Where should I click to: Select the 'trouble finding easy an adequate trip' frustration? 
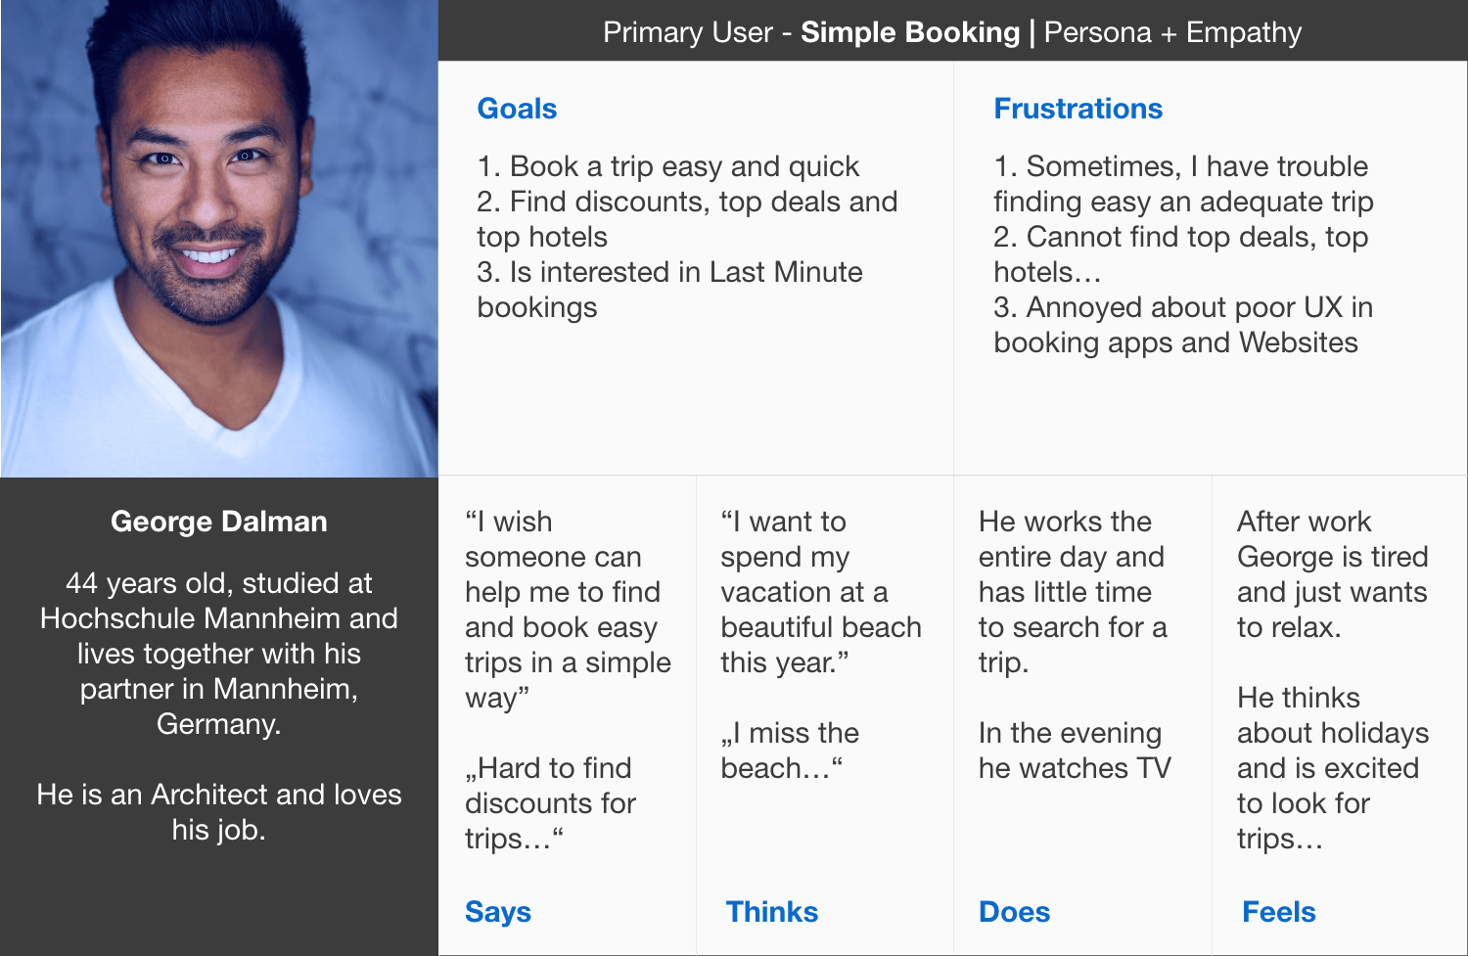tap(1182, 184)
